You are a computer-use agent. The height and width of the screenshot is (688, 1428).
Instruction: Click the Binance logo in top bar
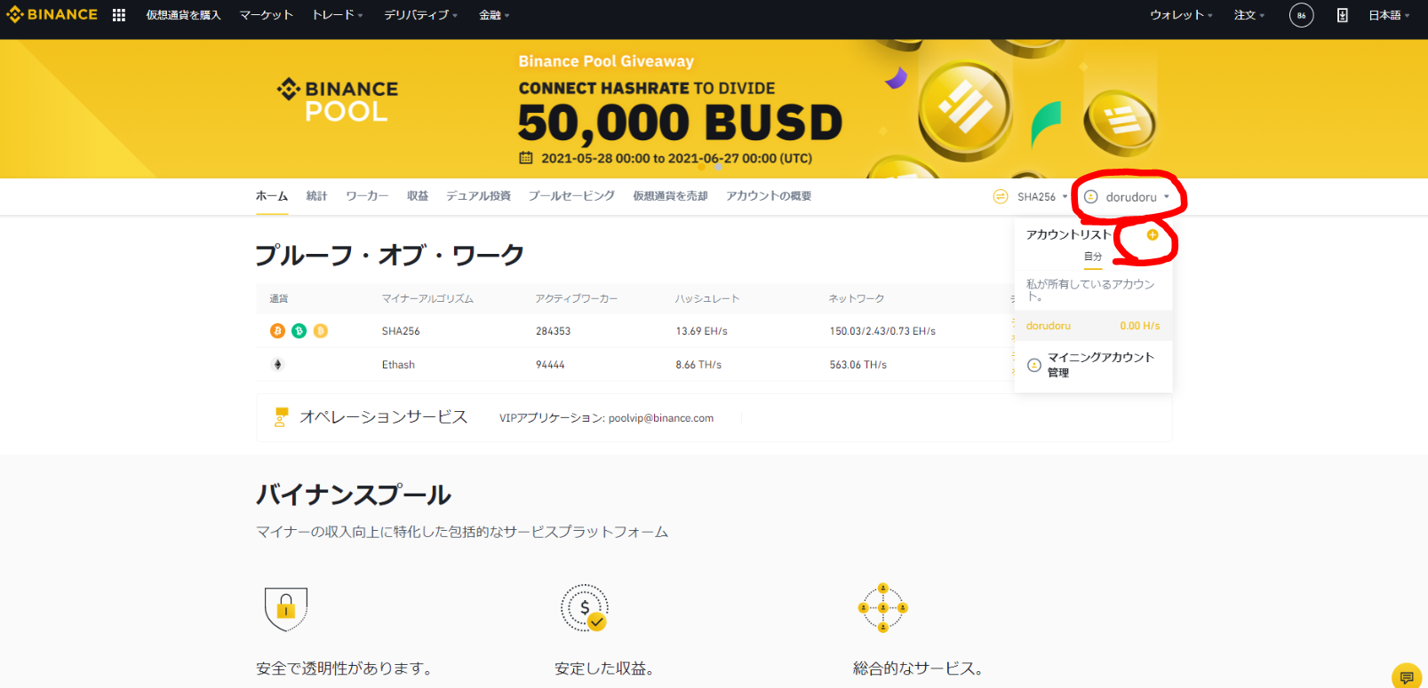coord(52,15)
